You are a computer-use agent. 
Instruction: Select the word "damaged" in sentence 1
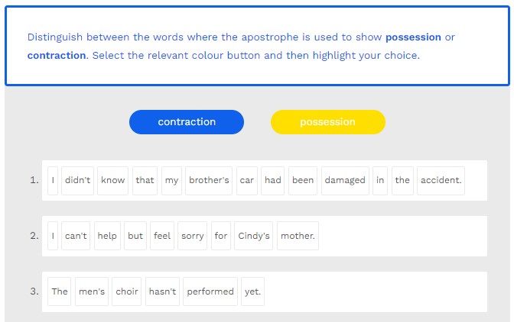(345, 181)
